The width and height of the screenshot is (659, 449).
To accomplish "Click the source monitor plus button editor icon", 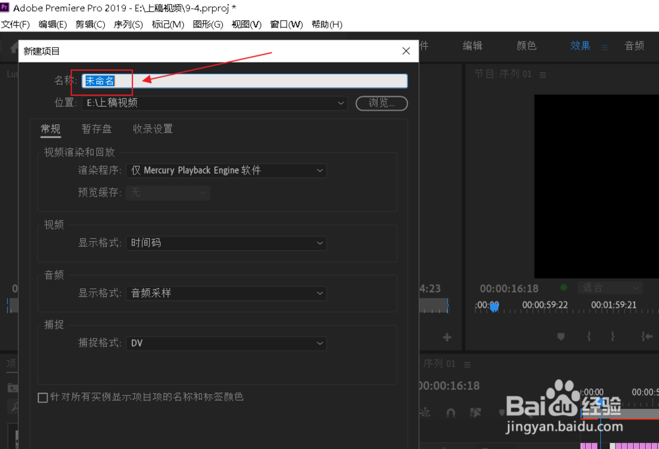I will click(447, 337).
